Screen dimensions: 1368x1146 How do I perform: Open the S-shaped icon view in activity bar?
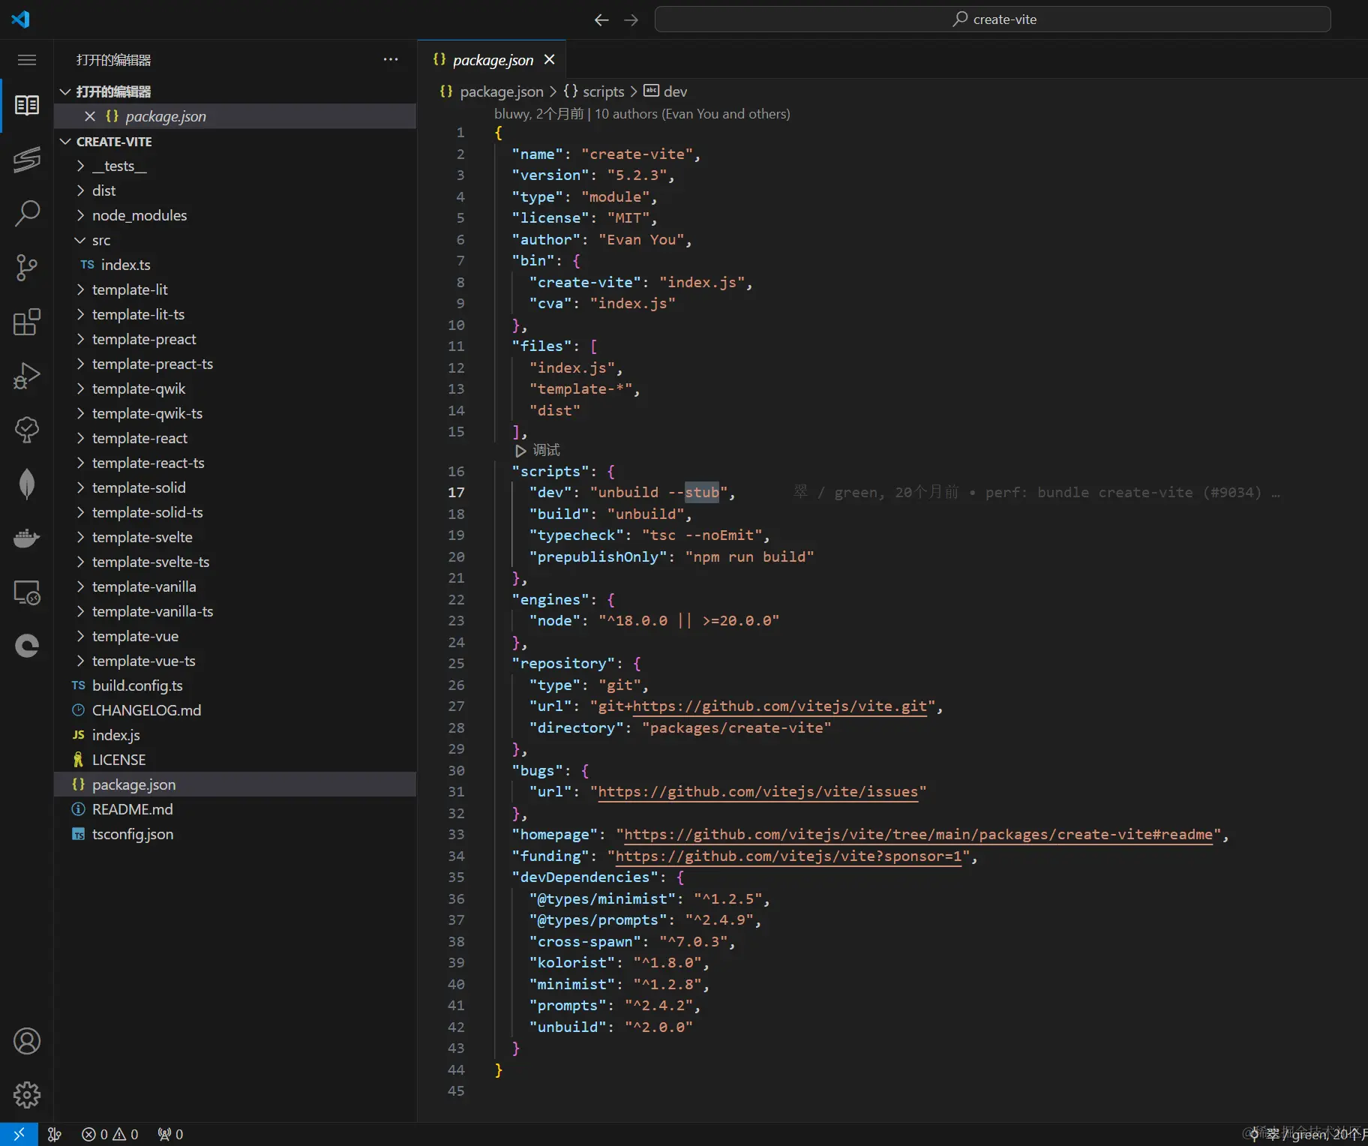[x=27, y=159]
